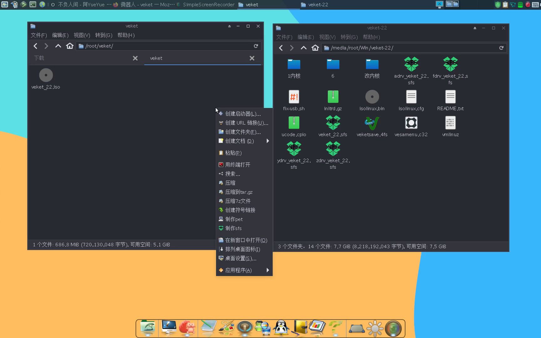Choose 创建符号链接 from context menu
This screenshot has width=541, height=338.
244,210
